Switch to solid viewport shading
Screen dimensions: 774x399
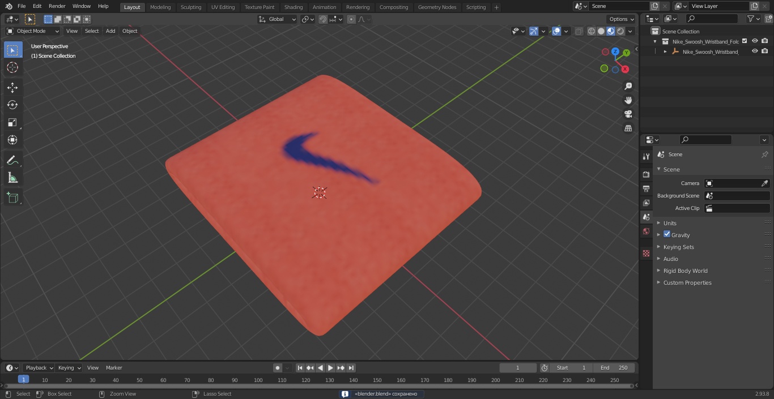pos(601,31)
